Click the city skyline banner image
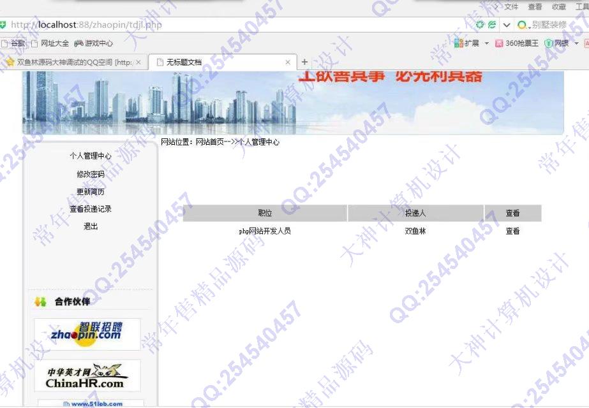Image resolution: width=589 pixels, height=408 pixels. click(293, 103)
